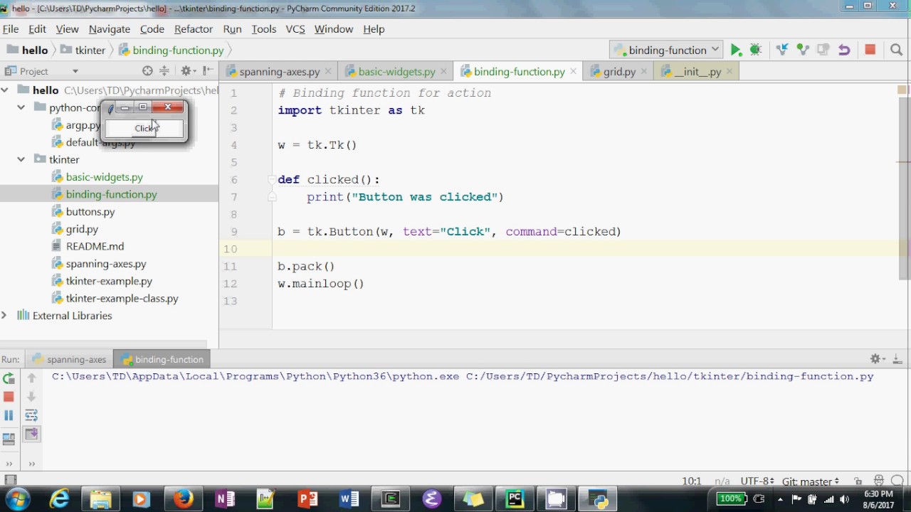Expand External Libraries node

tap(4, 315)
